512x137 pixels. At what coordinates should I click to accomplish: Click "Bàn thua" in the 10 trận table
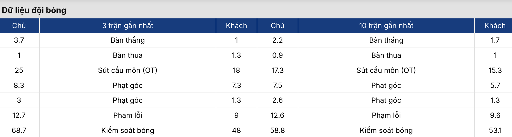point(386,55)
